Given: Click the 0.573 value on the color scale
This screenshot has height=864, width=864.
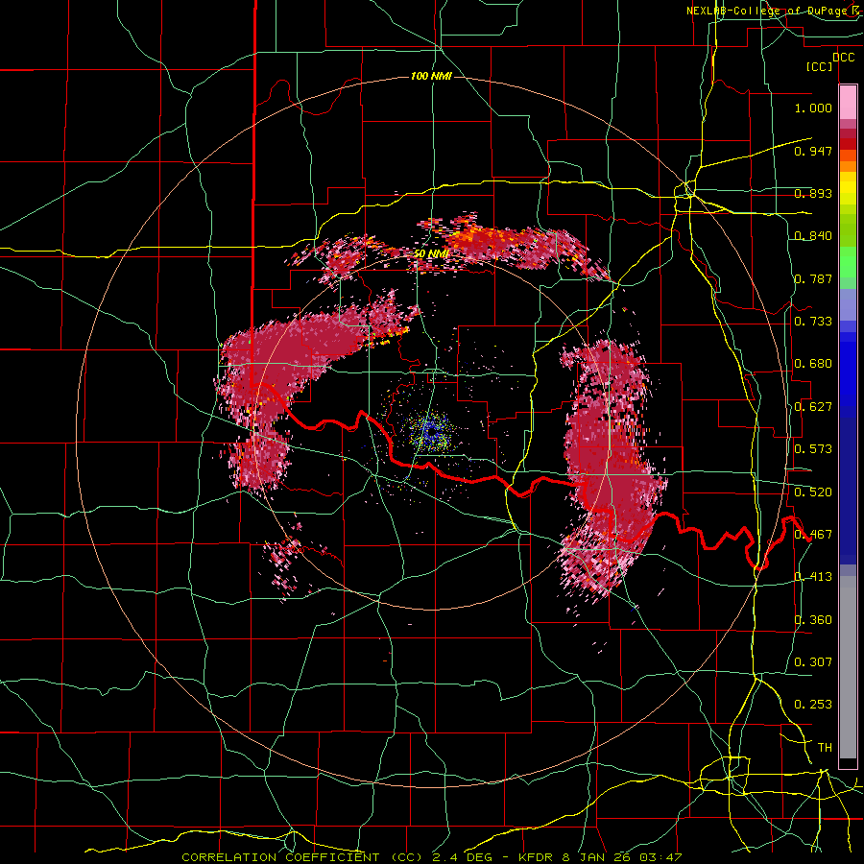Looking at the screenshot, I should click(813, 449).
